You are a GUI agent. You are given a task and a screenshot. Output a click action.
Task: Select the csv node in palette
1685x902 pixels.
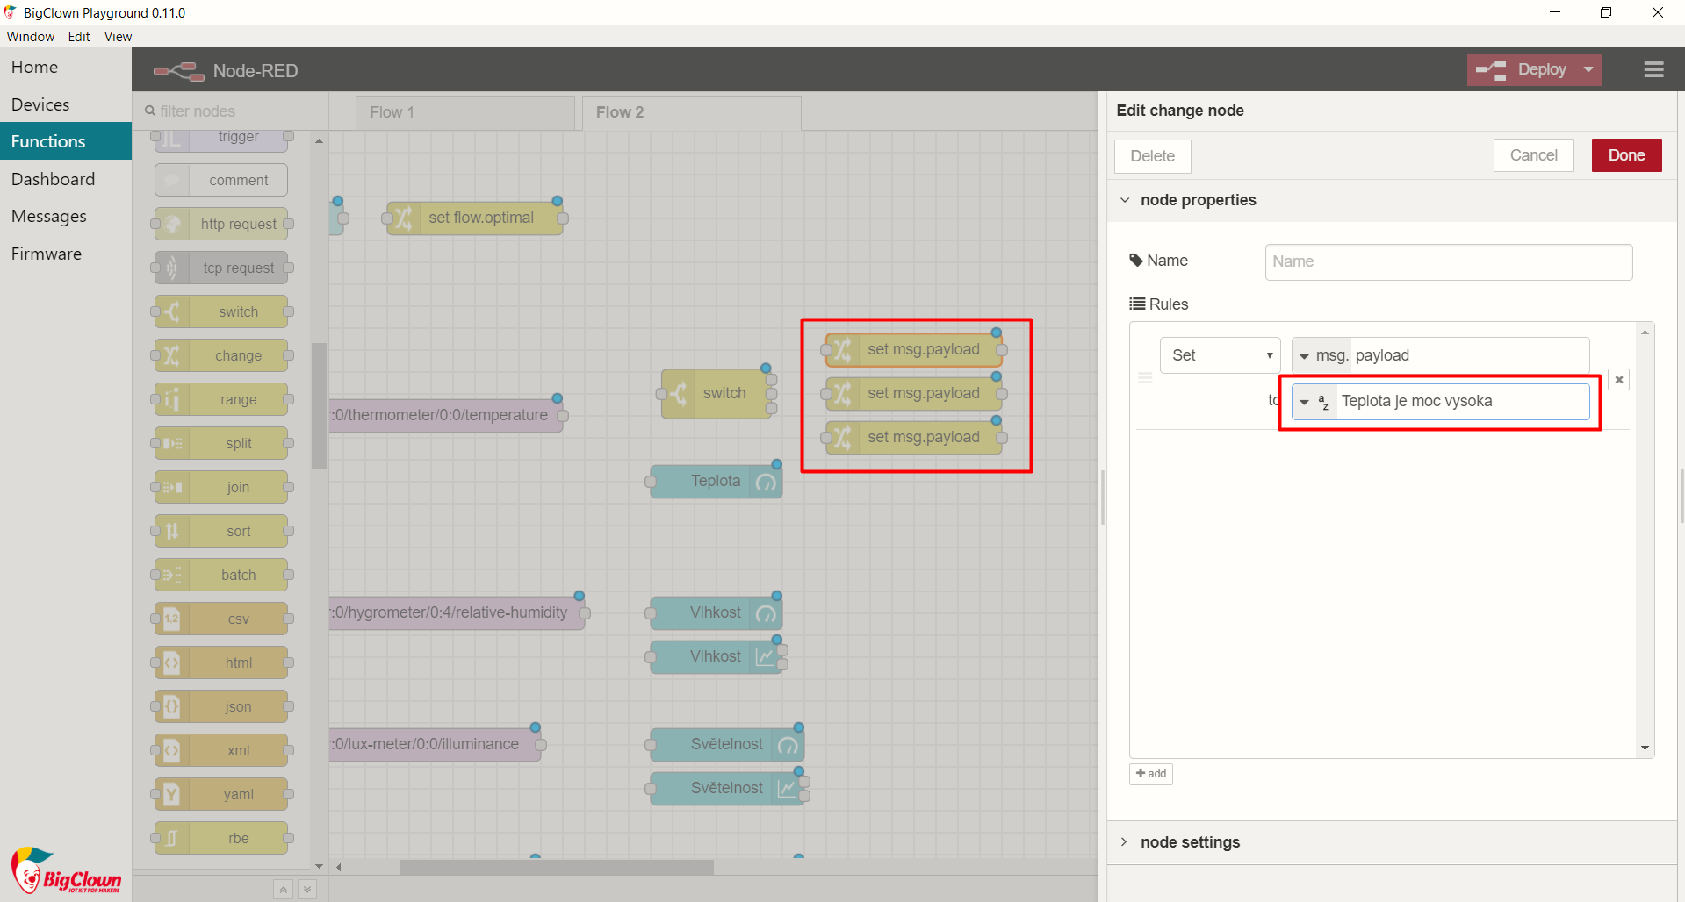point(221,619)
